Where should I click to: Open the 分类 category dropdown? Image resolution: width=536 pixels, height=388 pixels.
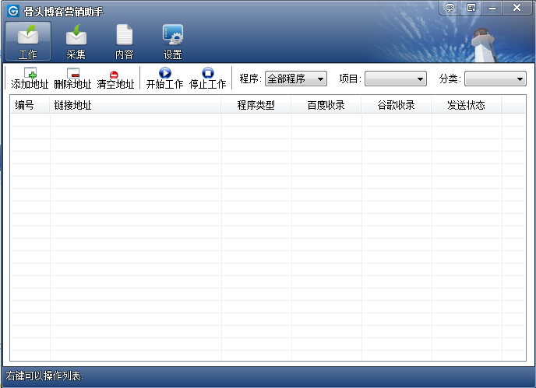click(495, 79)
